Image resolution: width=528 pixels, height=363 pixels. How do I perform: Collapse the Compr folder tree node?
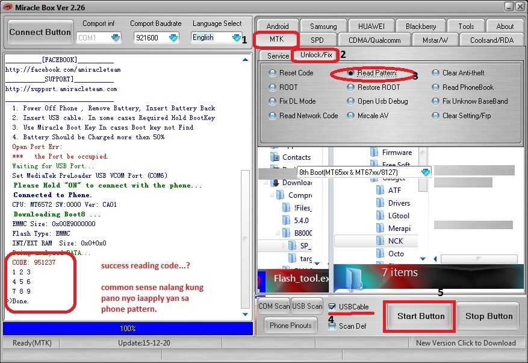(272, 195)
